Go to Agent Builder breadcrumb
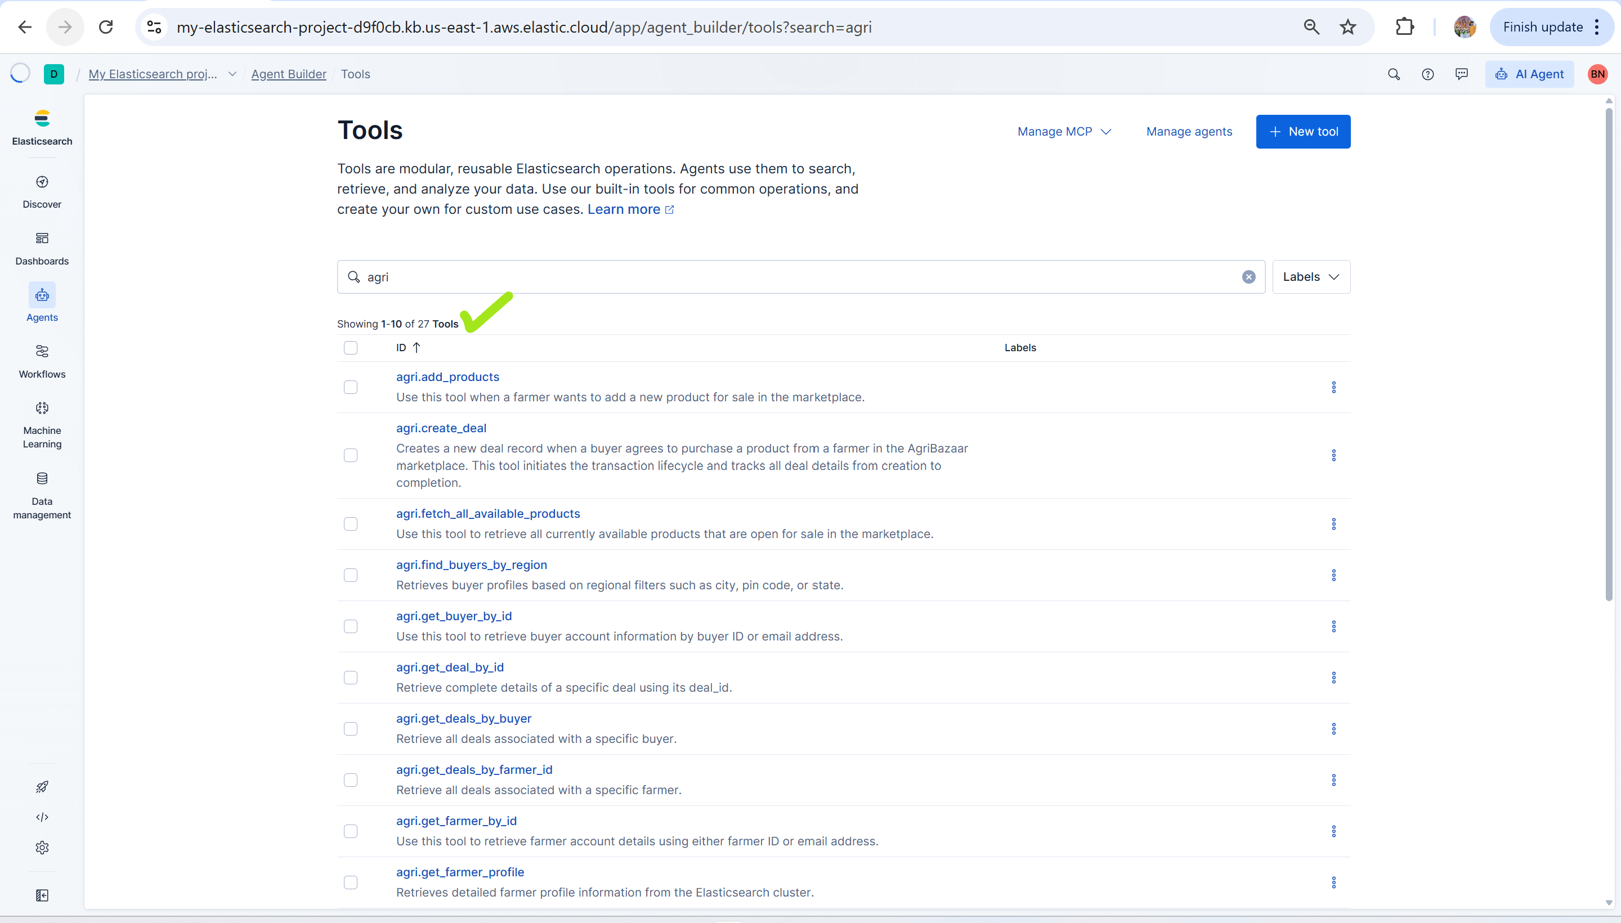This screenshot has height=923, width=1621. coord(288,74)
